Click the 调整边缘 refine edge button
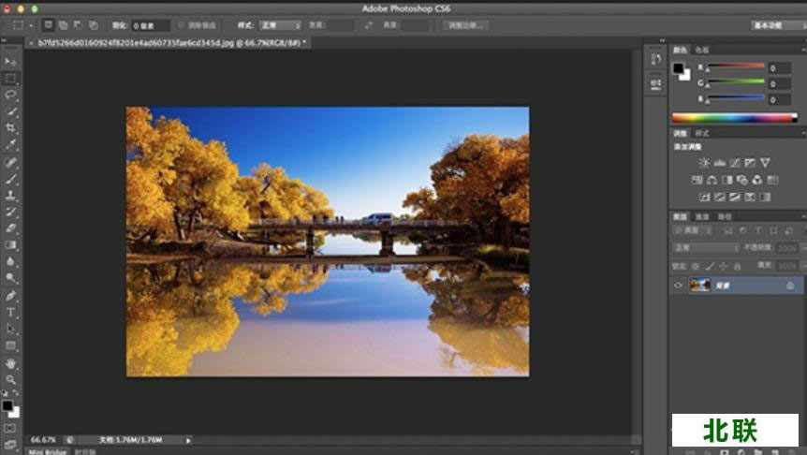The width and height of the screenshot is (807, 455). [x=465, y=25]
